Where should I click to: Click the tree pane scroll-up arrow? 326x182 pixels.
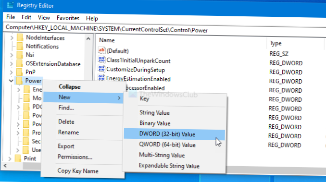tap(88, 39)
